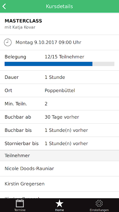Tap the Home star icon

[59, 203]
